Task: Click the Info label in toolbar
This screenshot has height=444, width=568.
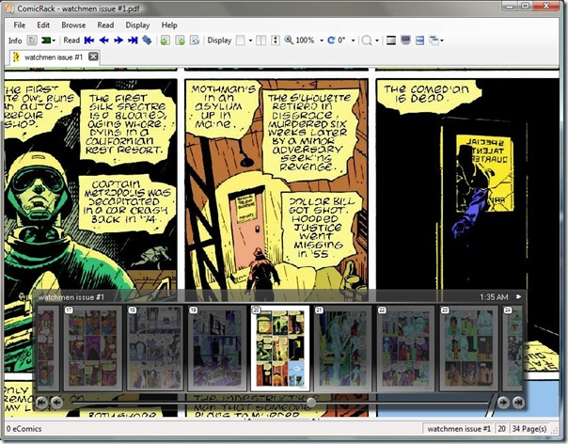Action: point(15,40)
